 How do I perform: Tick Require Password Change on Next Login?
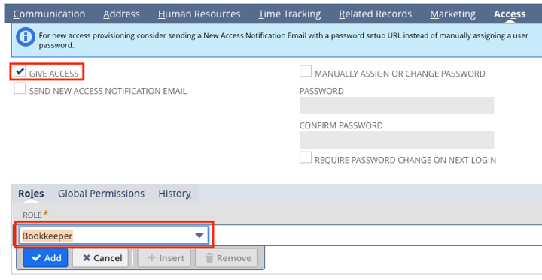click(306, 158)
